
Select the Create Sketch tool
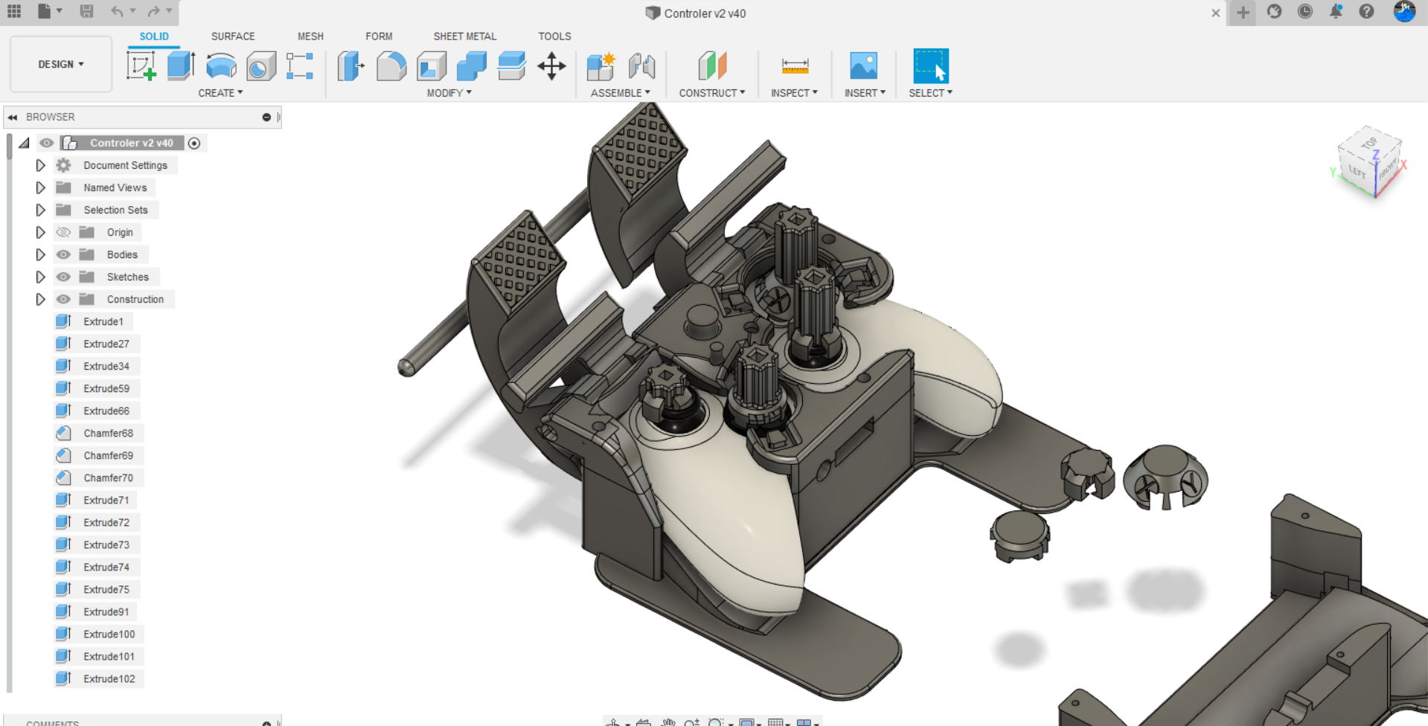[141, 65]
